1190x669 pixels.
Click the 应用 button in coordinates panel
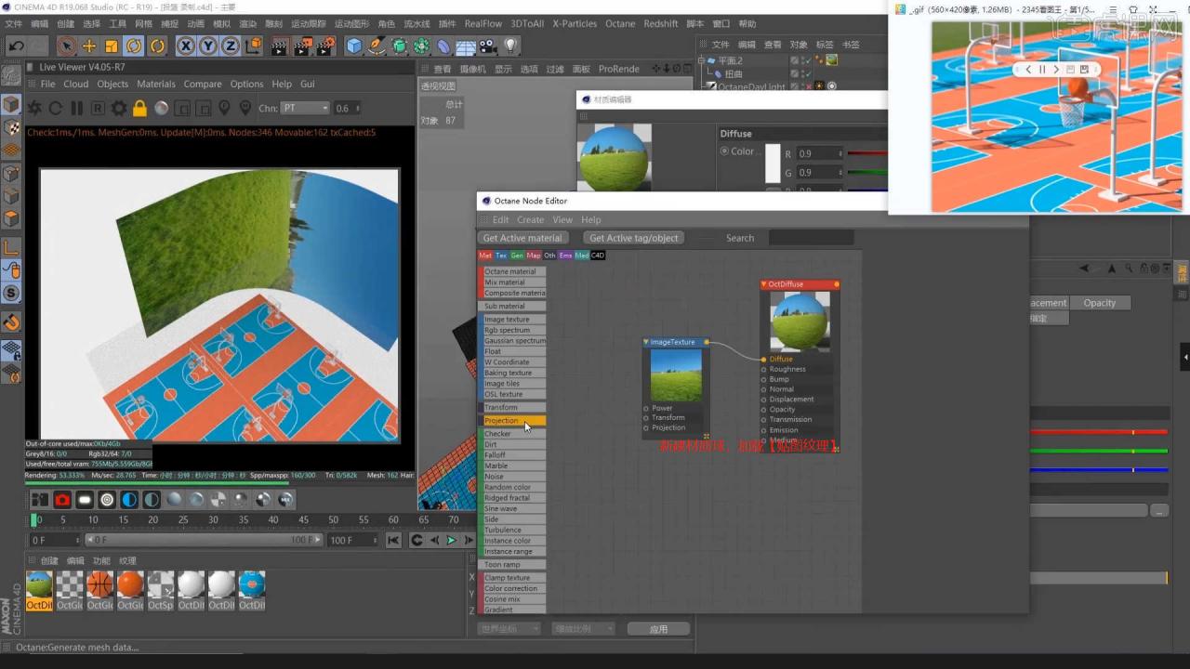pyautogui.click(x=658, y=629)
